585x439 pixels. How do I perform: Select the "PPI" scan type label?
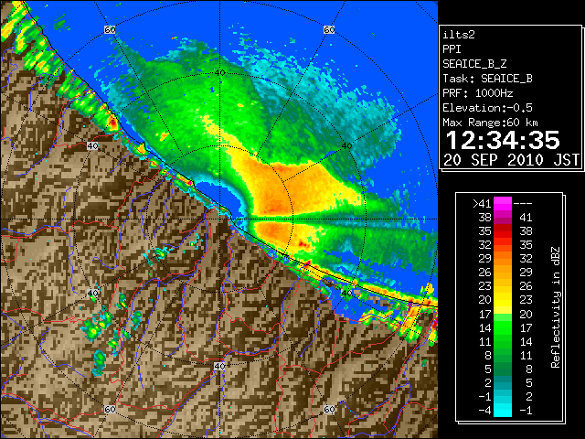(452, 49)
